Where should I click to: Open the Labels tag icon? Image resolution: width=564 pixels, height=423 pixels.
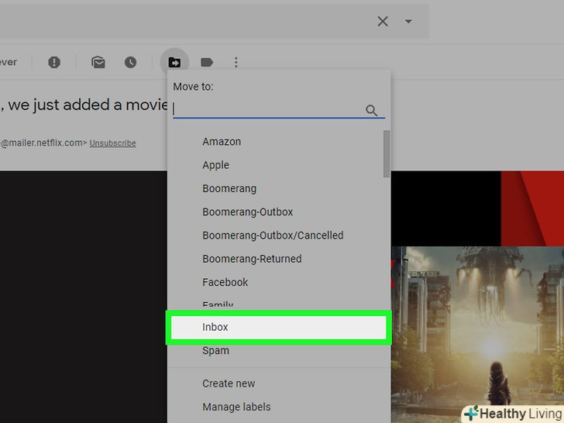point(207,63)
